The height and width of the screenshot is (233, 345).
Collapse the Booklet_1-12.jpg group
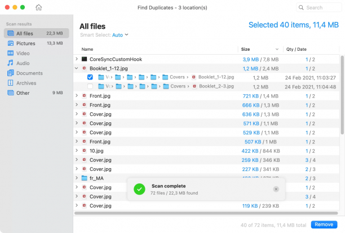77,68
